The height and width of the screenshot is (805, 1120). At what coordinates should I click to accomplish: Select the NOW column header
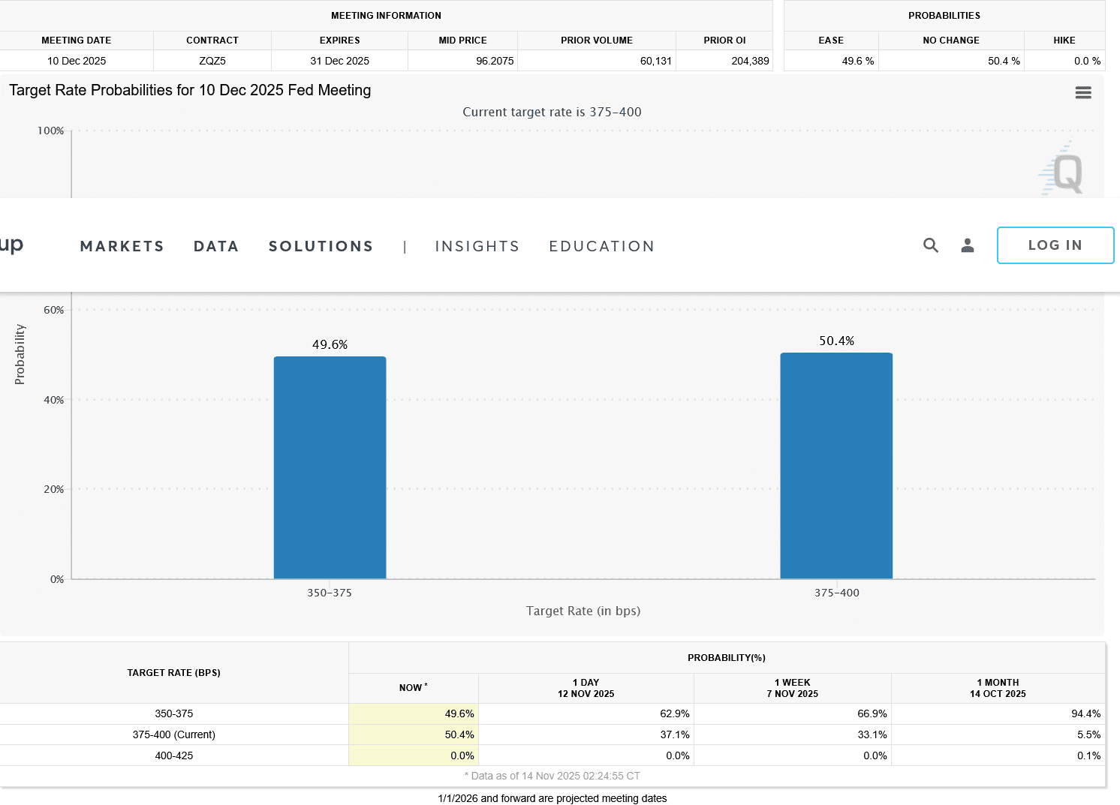pos(413,687)
